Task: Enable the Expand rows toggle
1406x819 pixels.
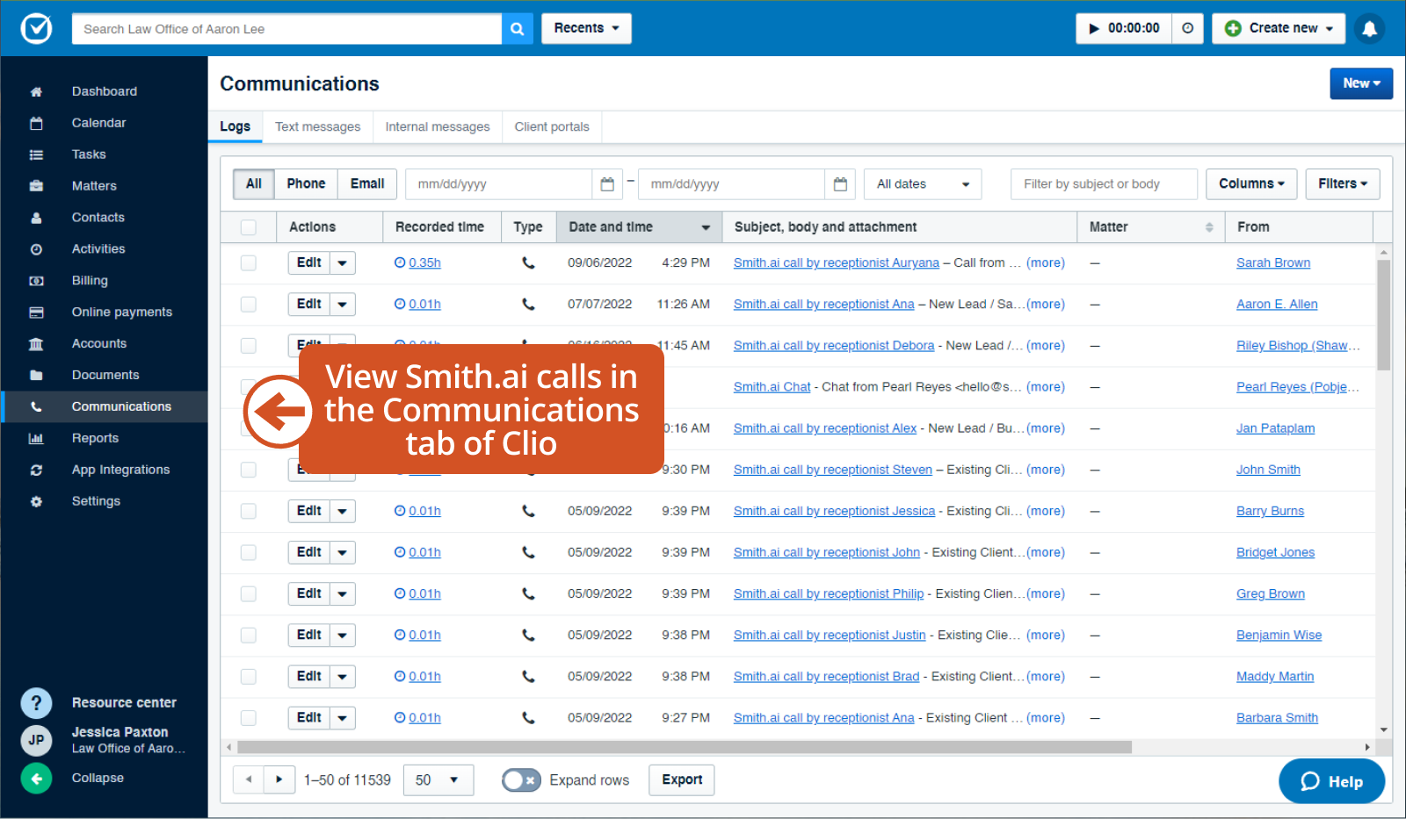Action: pos(521,779)
